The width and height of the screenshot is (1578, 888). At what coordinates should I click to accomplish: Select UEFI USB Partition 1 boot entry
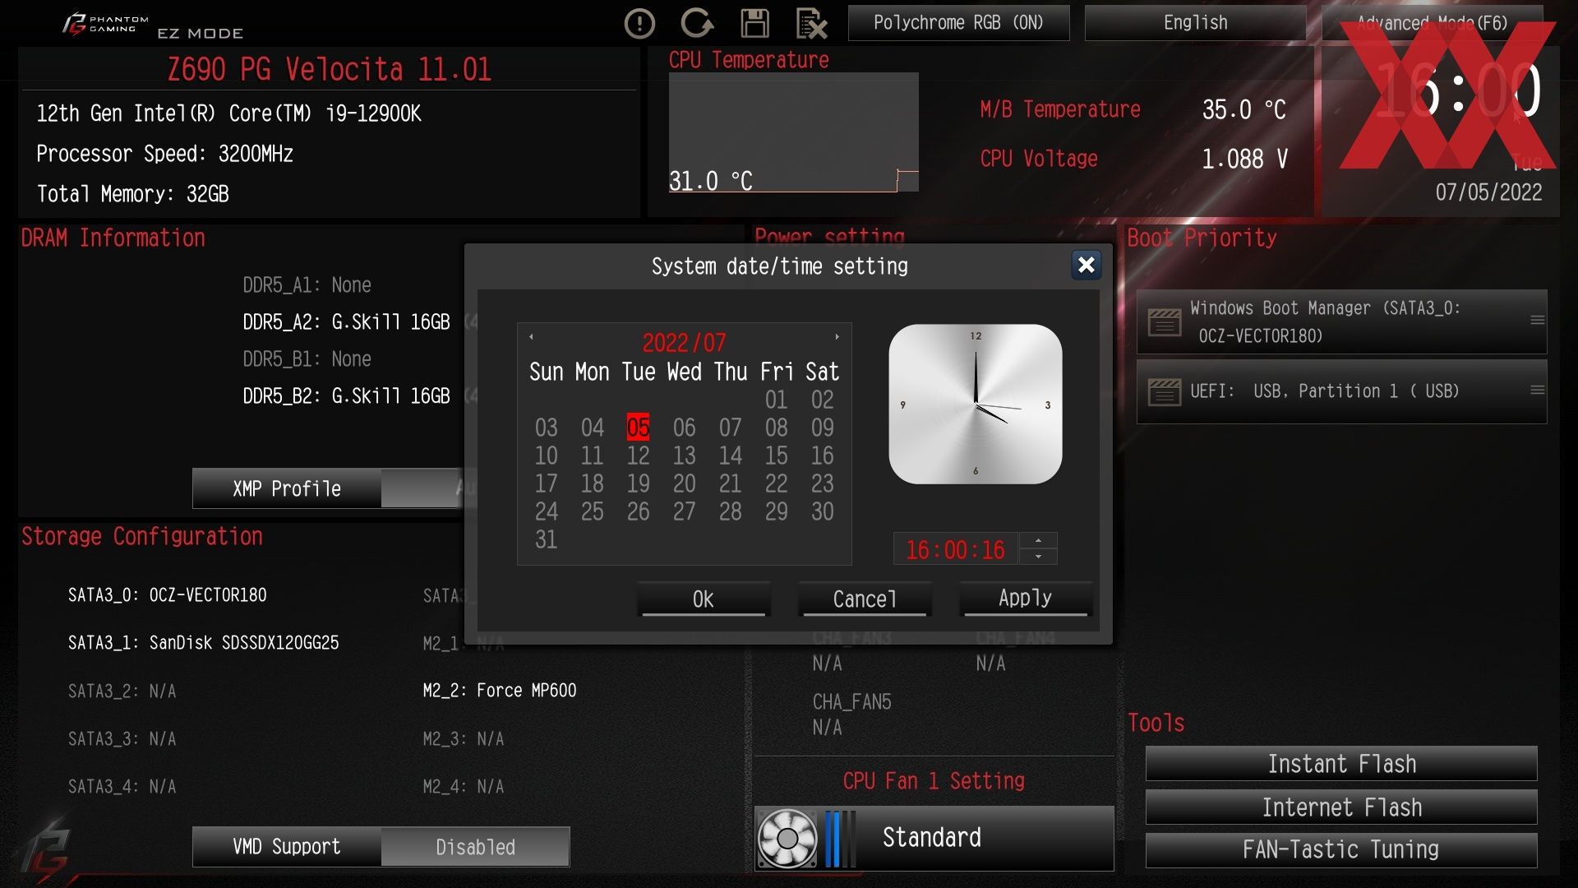click(x=1341, y=391)
